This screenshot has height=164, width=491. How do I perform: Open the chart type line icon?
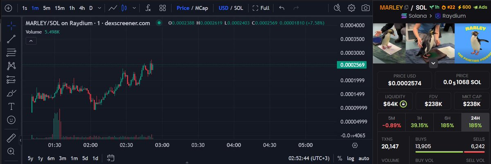tap(113, 8)
